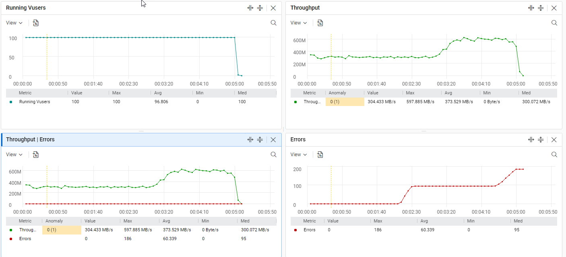
Task: Click the search magnifier in Running Vusers panel
Action: pos(273,23)
